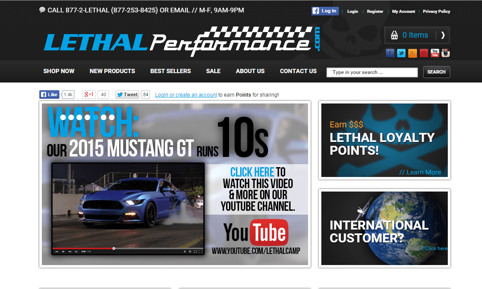
Task: Select the highlighted blue slideshow dot
Action: pyautogui.click(x=95, y=117)
